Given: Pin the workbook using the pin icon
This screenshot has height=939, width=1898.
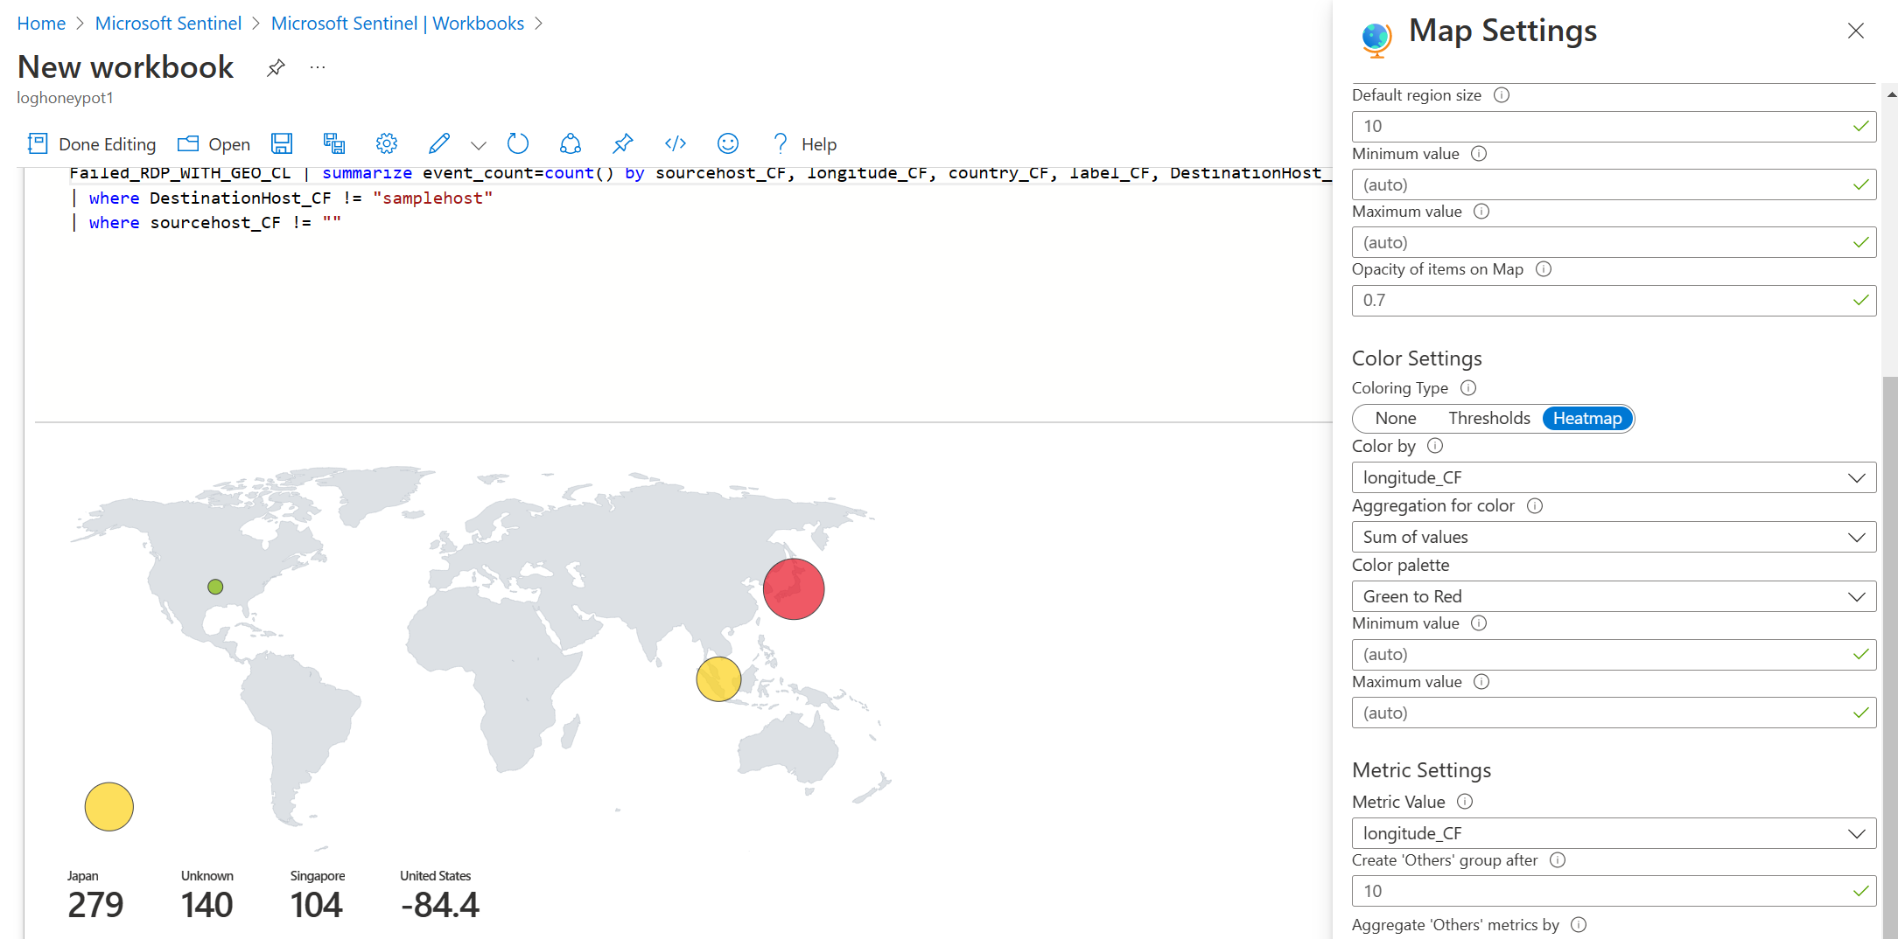Looking at the screenshot, I should pos(622,143).
